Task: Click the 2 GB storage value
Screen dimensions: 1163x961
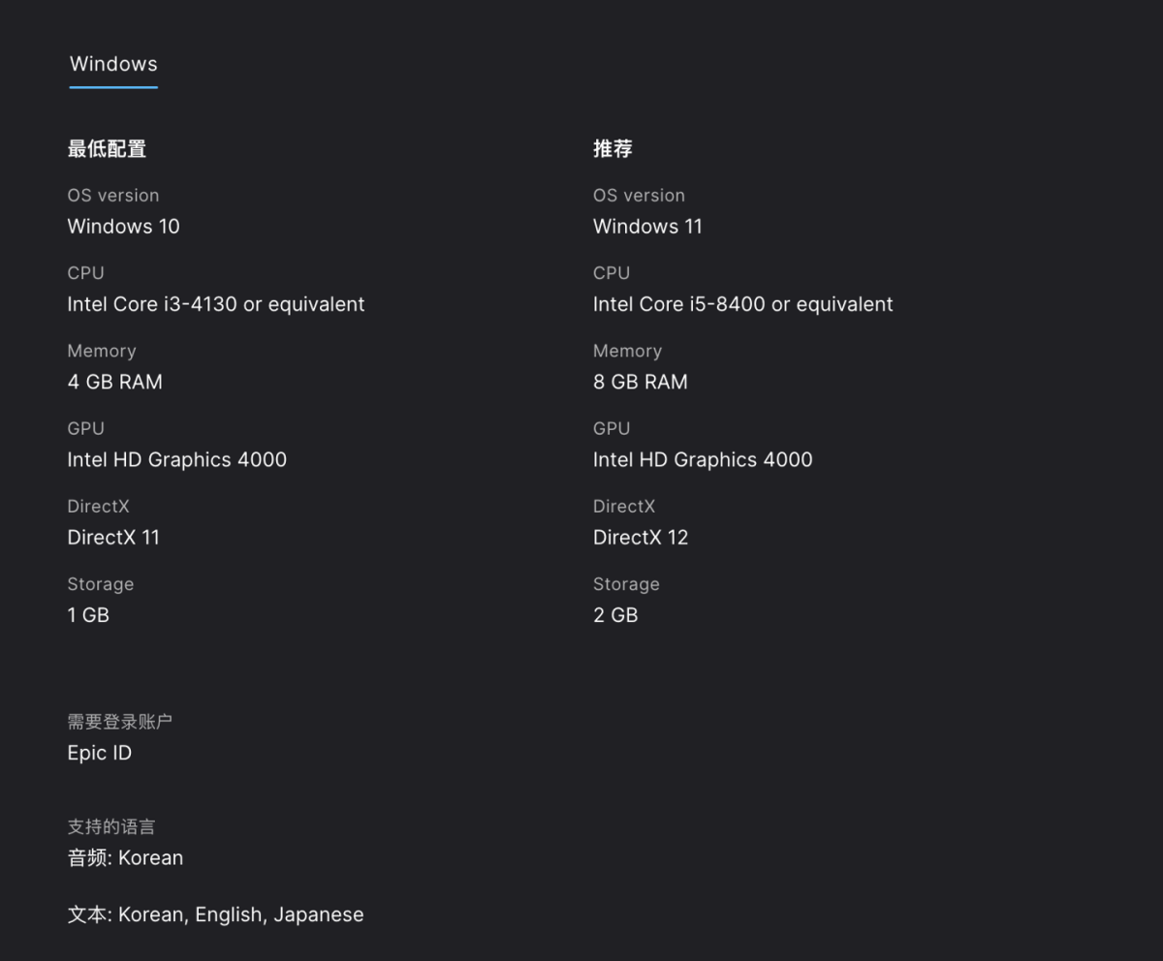Action: coord(615,615)
